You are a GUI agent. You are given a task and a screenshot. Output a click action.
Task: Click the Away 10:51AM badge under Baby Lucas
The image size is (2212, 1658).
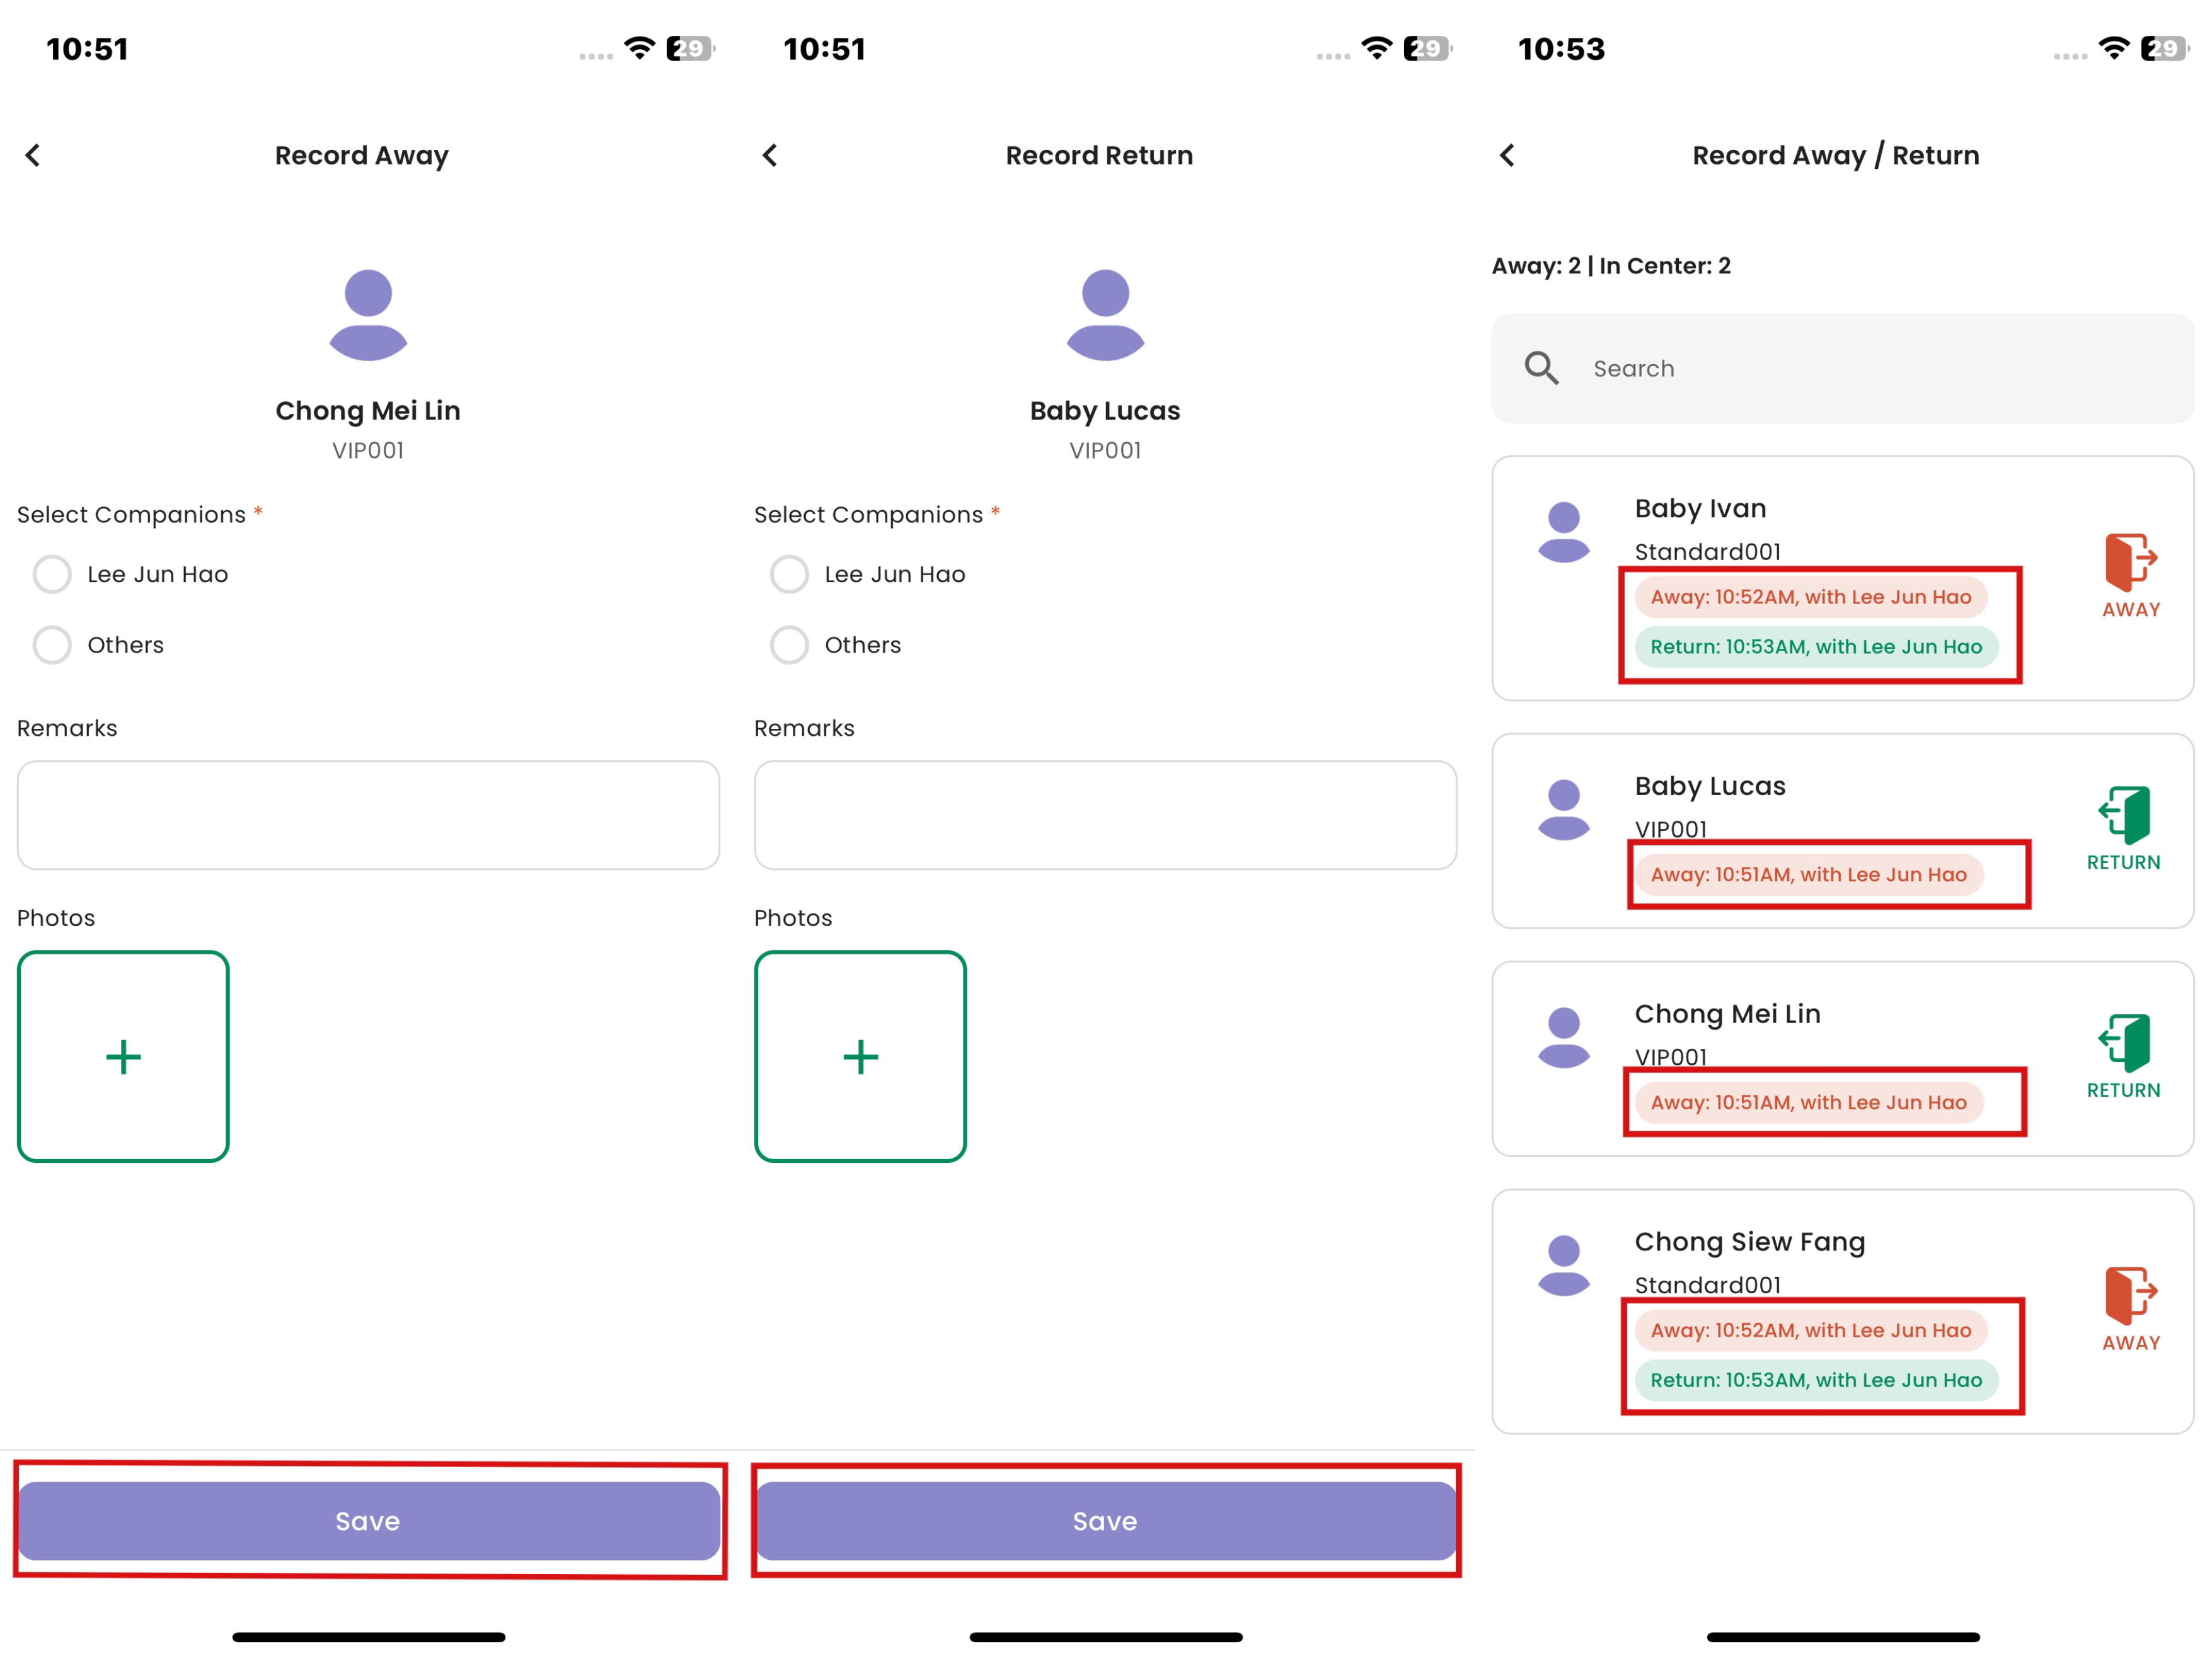coord(1827,874)
